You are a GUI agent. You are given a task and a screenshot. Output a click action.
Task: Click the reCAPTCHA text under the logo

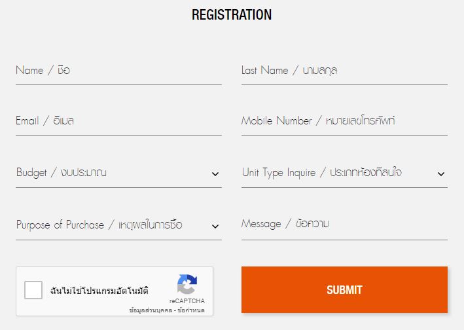pyautogui.click(x=187, y=301)
